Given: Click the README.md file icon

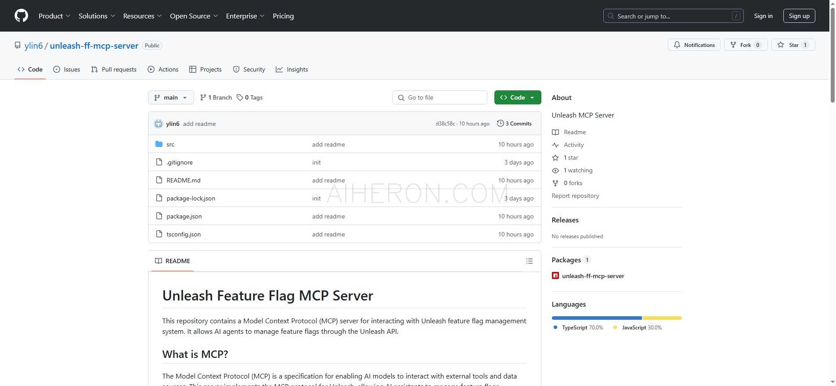Looking at the screenshot, I should click(x=159, y=180).
